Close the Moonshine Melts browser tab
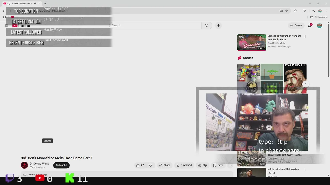The height and width of the screenshot is (185, 330). point(39,3)
